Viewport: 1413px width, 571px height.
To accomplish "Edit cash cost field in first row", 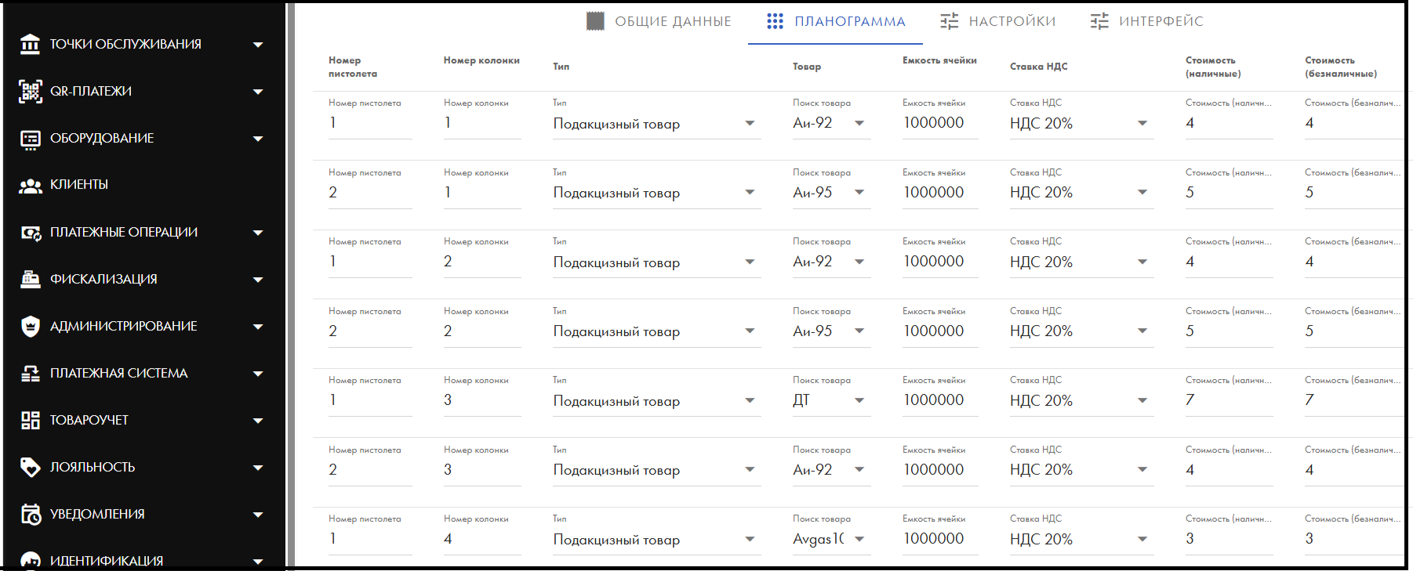I will coord(1229,123).
